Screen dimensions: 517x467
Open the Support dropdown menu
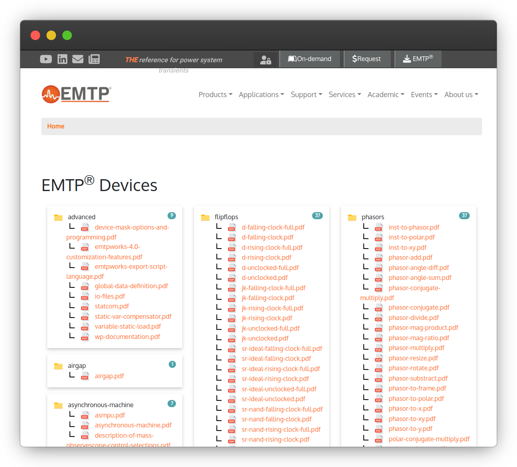pyautogui.click(x=307, y=95)
